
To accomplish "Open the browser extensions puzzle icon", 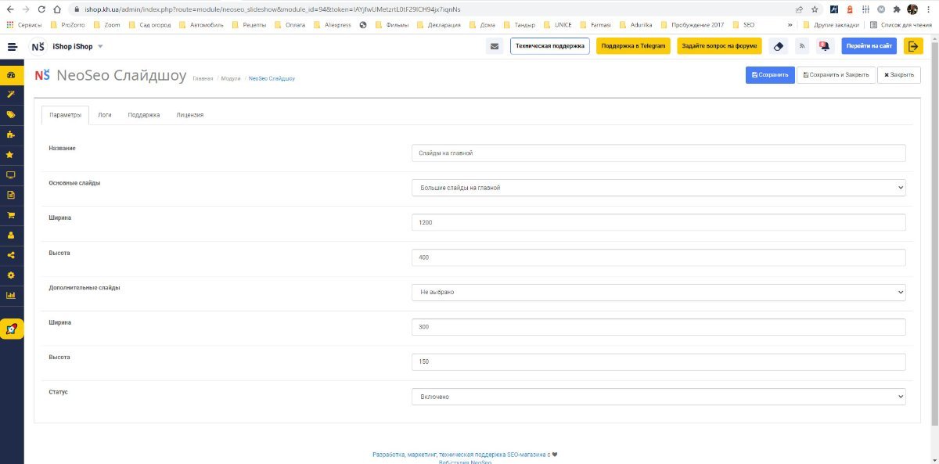I will point(896,9).
